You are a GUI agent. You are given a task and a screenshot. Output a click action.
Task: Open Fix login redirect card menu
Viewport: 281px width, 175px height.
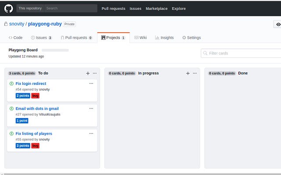coord(91,84)
